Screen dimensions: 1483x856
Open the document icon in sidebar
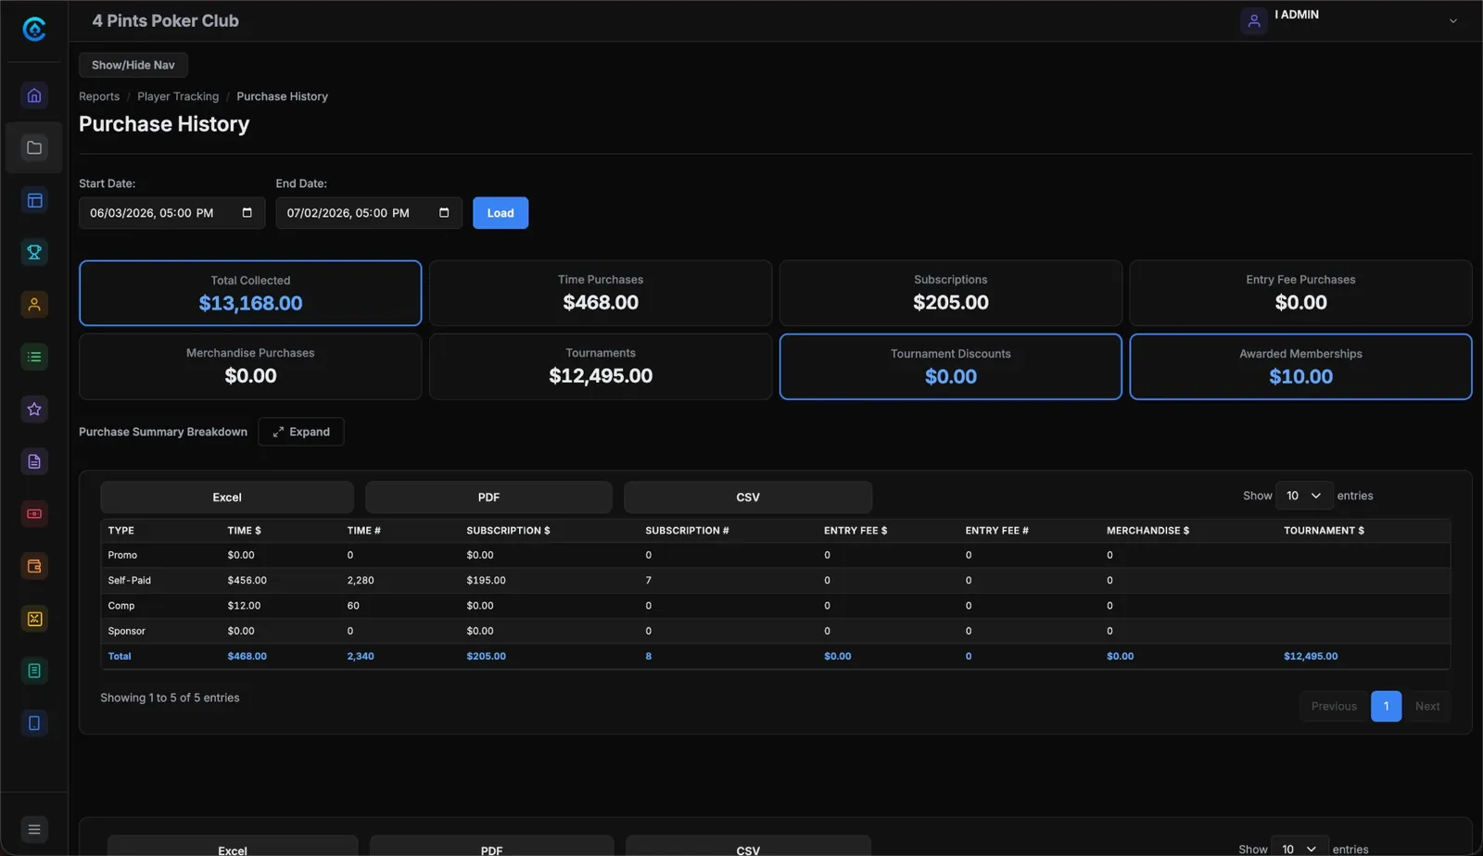point(34,461)
